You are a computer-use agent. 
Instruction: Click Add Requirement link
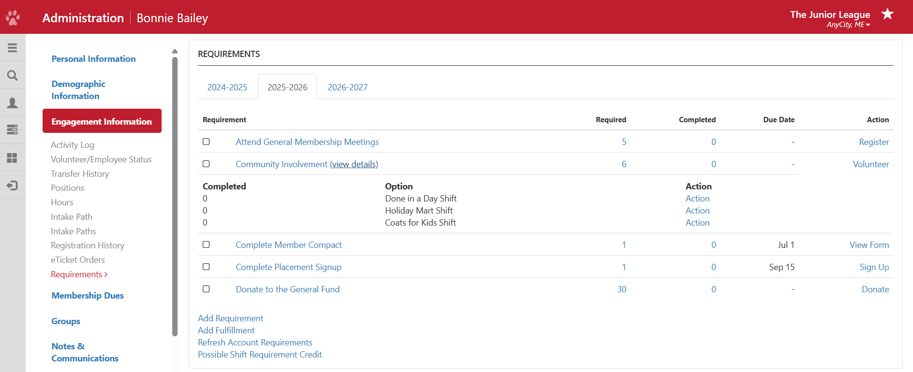[x=230, y=318]
